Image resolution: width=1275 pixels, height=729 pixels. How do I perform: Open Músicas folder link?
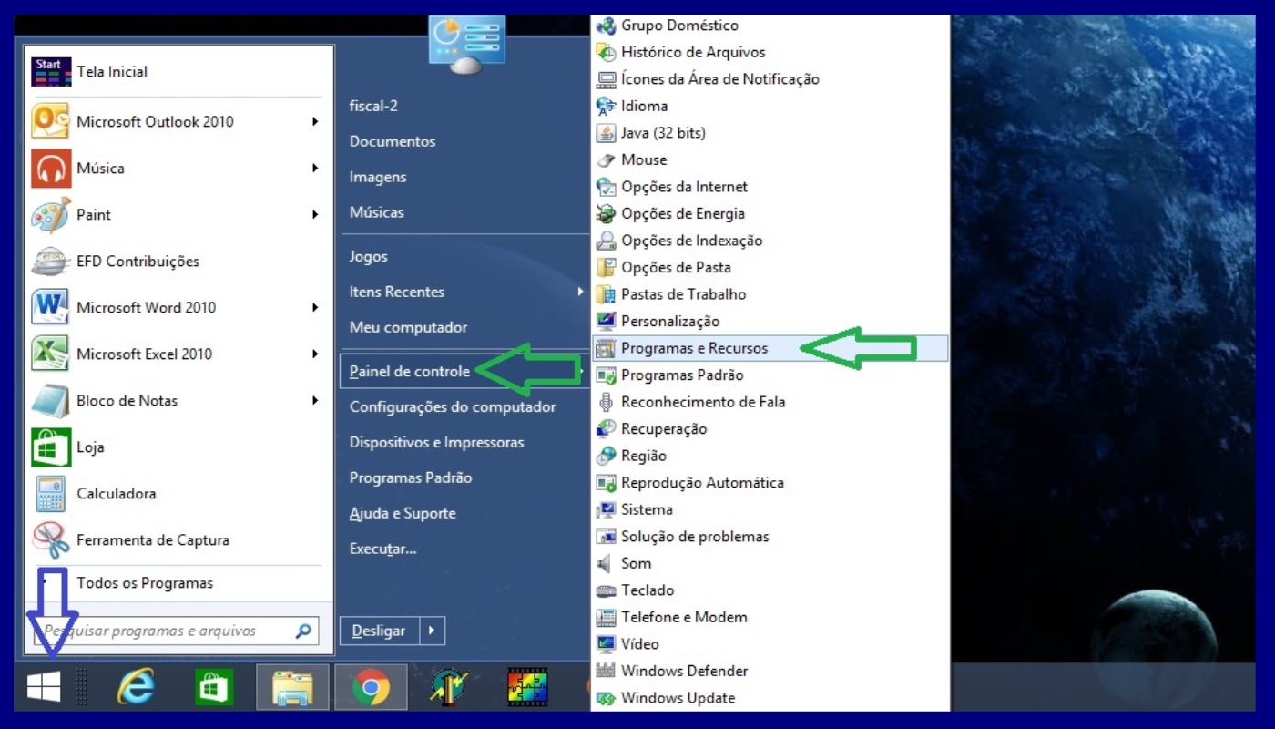(x=377, y=212)
